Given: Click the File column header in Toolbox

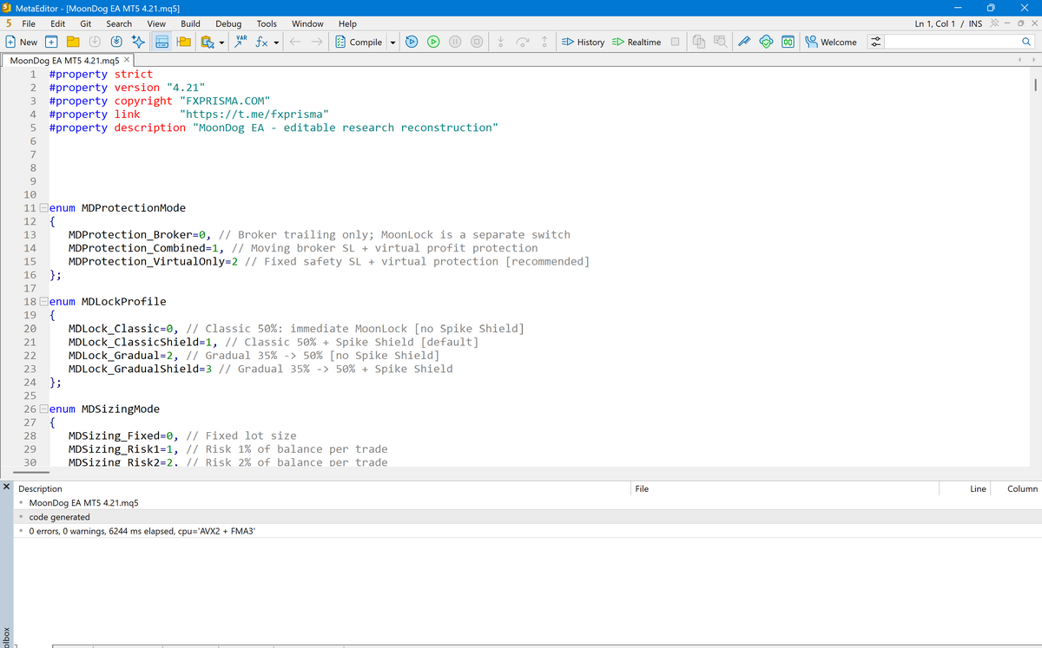Looking at the screenshot, I should [642, 488].
